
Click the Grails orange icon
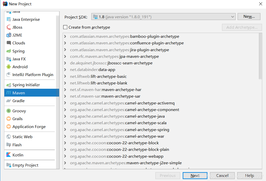(x=9, y=119)
